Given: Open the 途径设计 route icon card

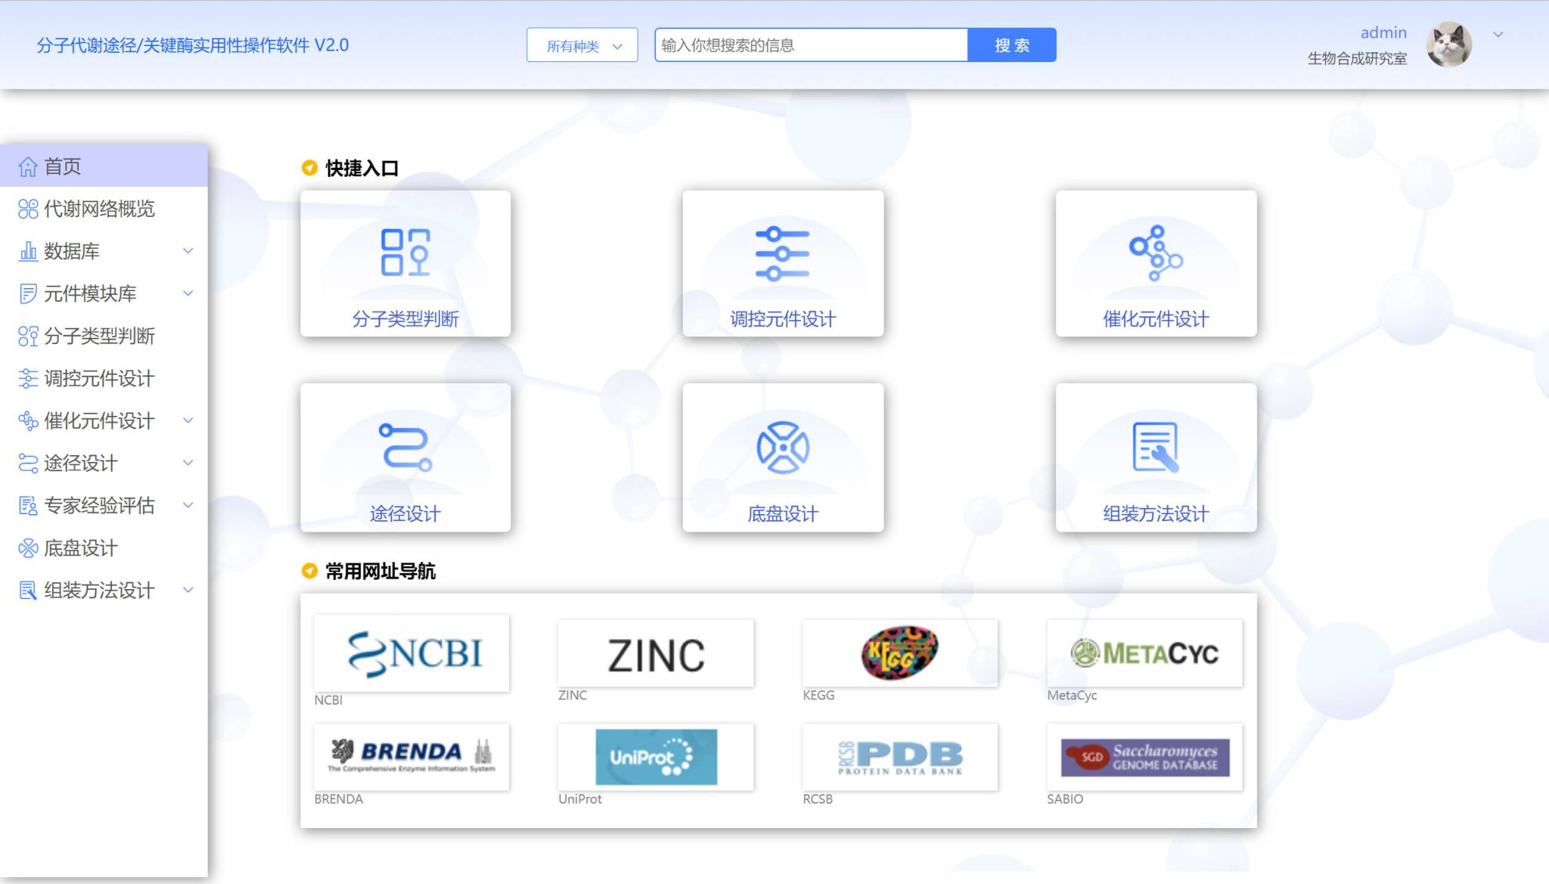Looking at the screenshot, I should 405,448.
